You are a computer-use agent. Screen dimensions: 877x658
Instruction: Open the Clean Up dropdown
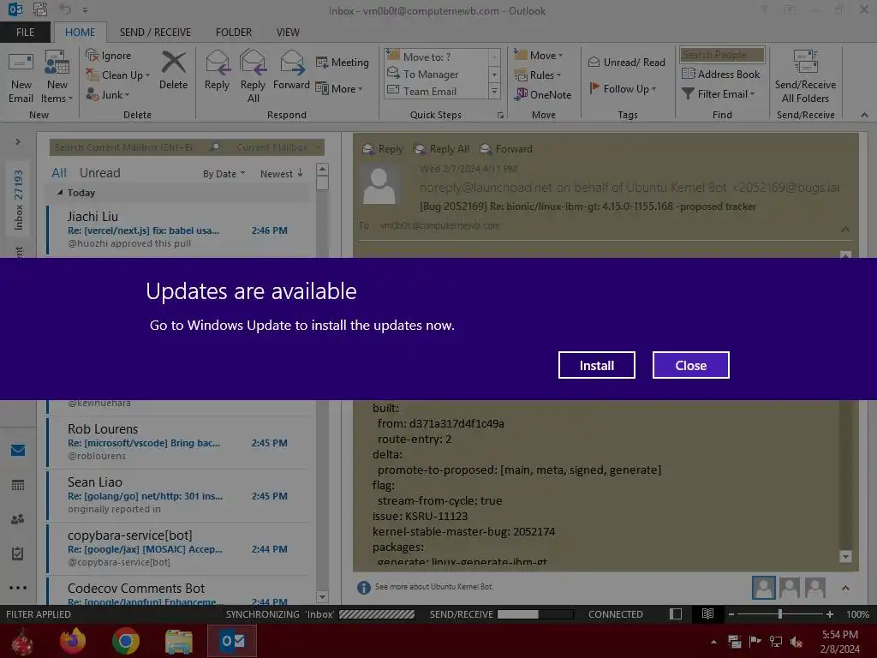pyautogui.click(x=118, y=75)
